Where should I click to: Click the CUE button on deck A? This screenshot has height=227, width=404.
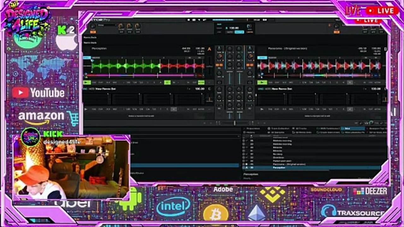coord(94,82)
